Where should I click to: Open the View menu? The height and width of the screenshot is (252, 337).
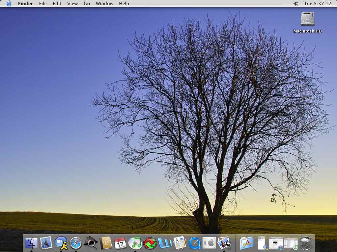click(x=72, y=4)
